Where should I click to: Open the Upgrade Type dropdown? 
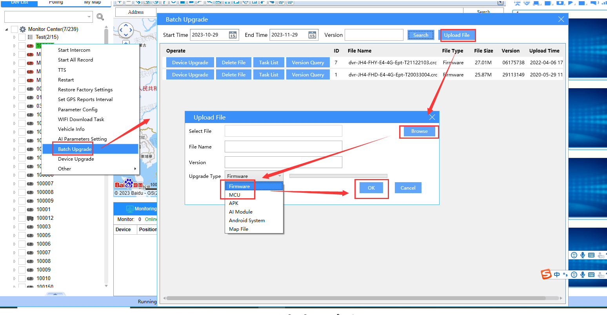point(254,176)
